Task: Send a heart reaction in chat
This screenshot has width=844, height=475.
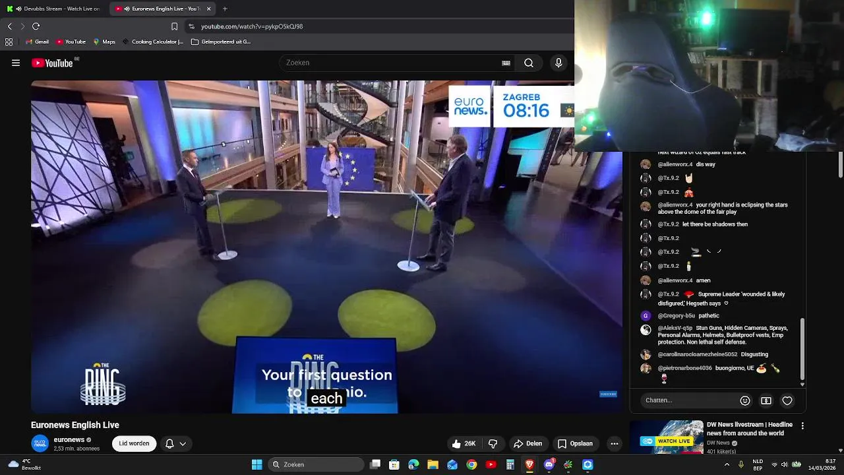Action: point(787,400)
